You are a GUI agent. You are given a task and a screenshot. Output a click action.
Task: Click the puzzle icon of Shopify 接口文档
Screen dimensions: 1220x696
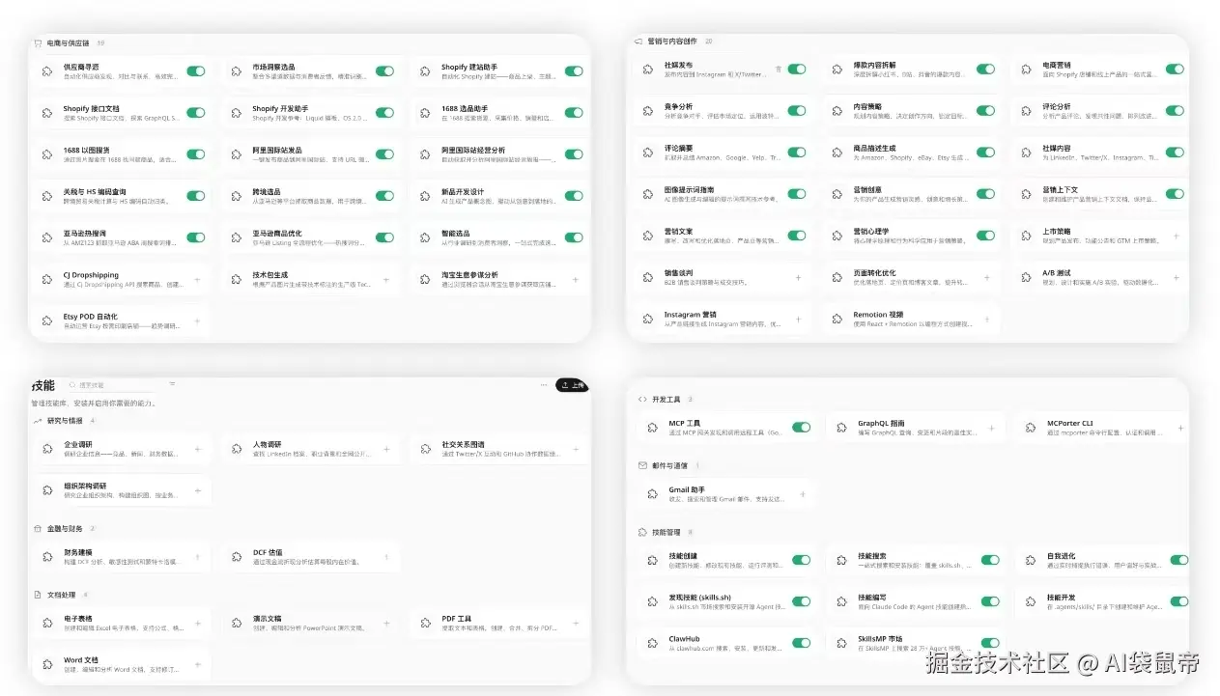coord(47,114)
